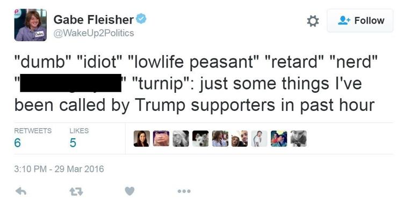Select the dark-haired woman avatar
403x201 pixels.
pyautogui.click(x=142, y=138)
